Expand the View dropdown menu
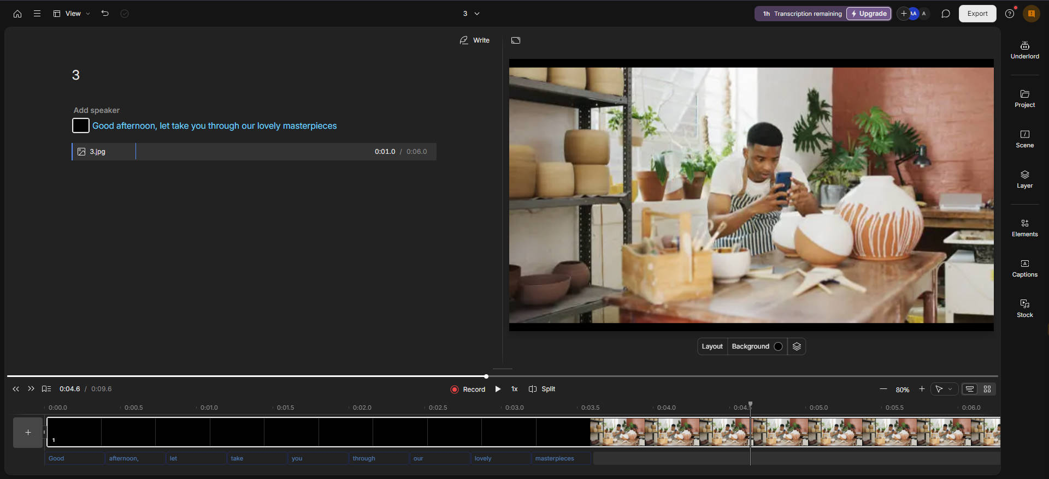Viewport: 1049px width, 479px height. tap(72, 14)
